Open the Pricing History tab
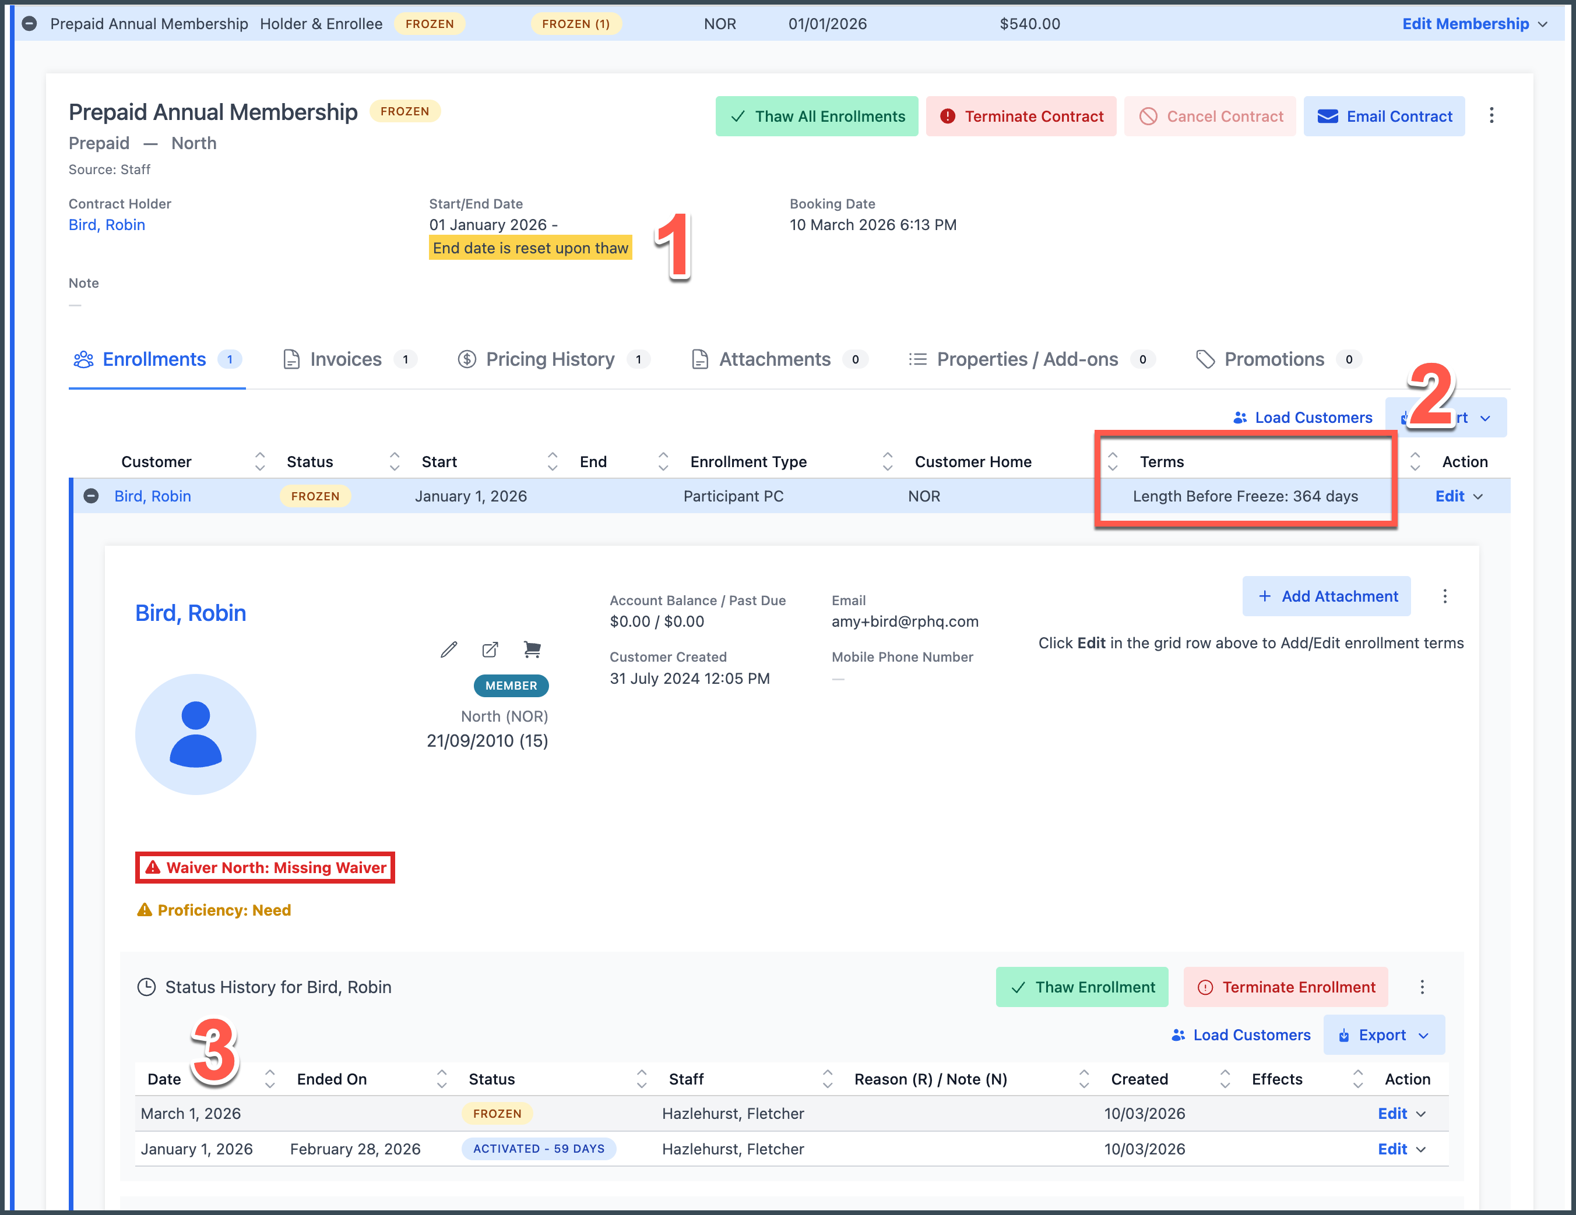The height and width of the screenshot is (1215, 1576). (552, 359)
